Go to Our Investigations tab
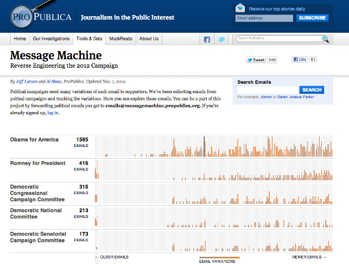The image size is (349, 264). tap(51, 39)
